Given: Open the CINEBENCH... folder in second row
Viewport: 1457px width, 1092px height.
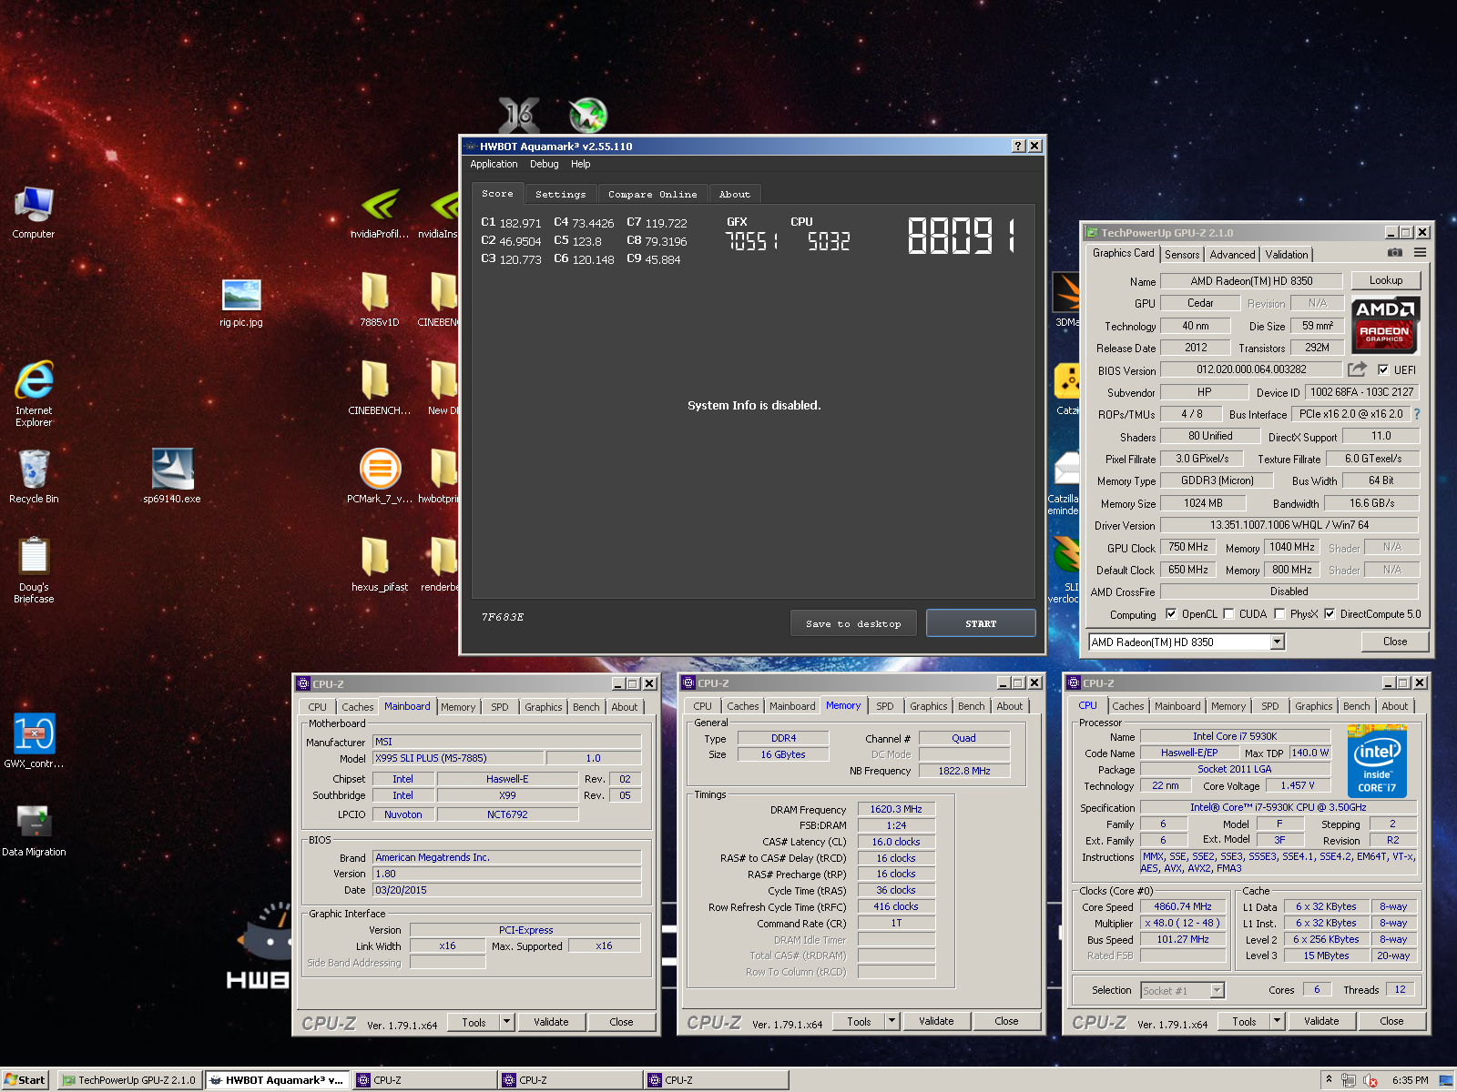Looking at the screenshot, I should [376, 380].
